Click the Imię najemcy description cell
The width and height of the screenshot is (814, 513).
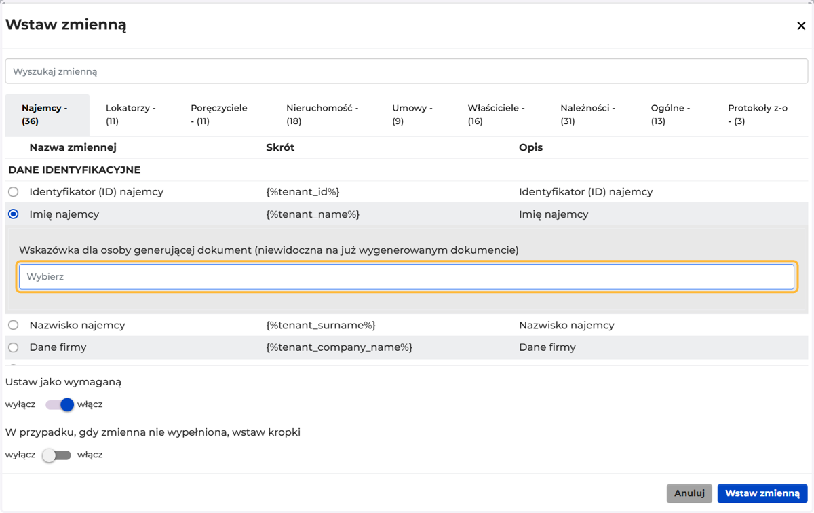(x=554, y=214)
